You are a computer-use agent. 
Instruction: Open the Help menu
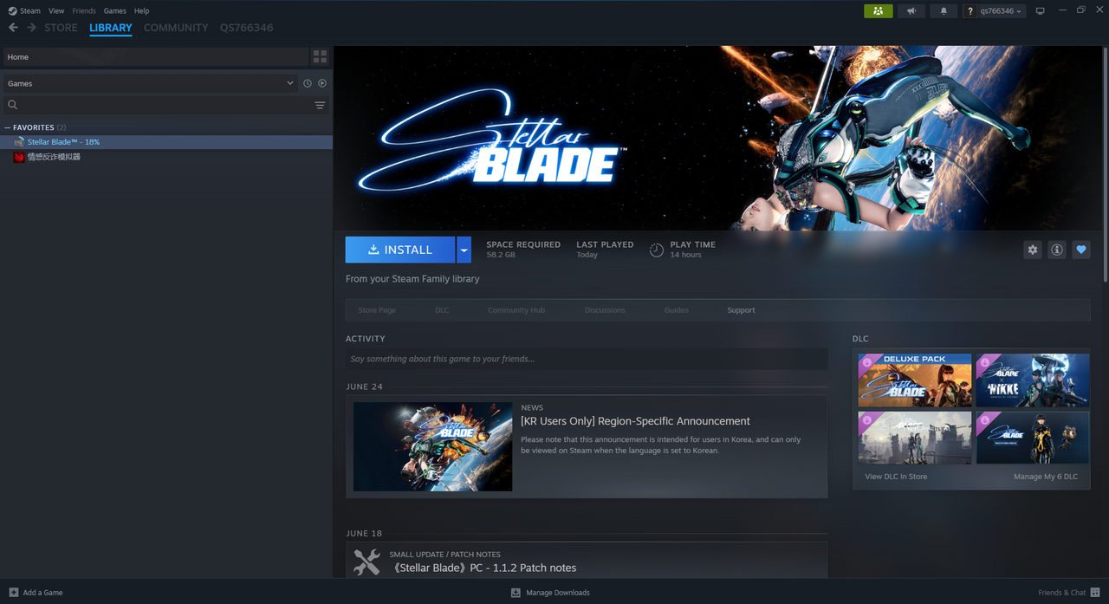[x=142, y=11]
